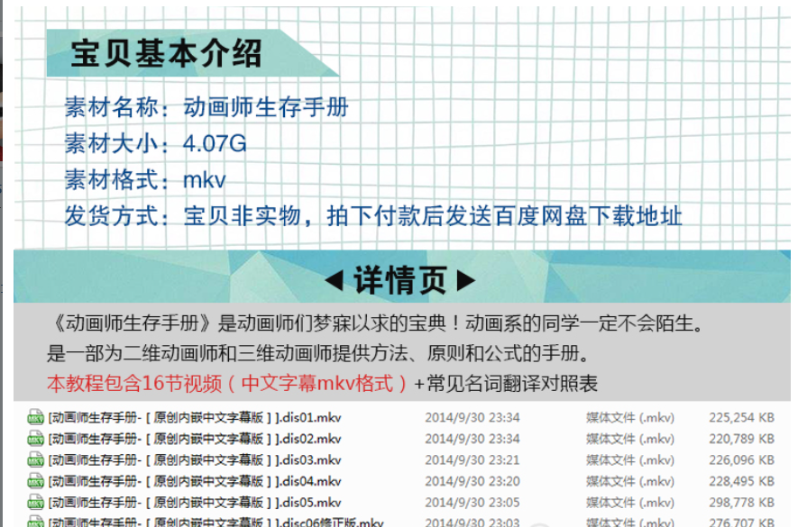Click the 发货方式 百度网盘下载地址 line

click(x=372, y=216)
